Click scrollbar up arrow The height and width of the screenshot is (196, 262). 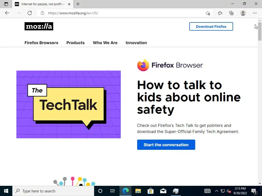(260, 20)
